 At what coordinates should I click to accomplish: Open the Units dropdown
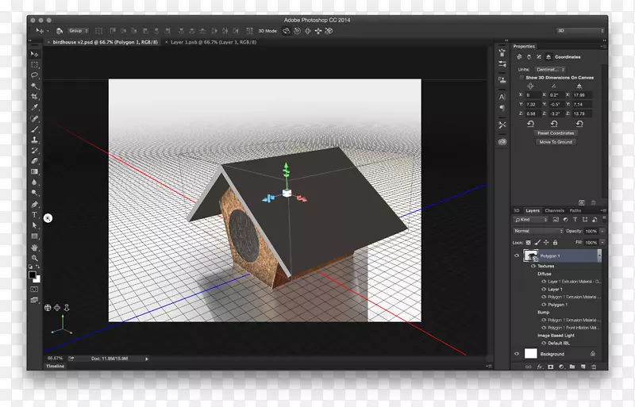(552, 70)
